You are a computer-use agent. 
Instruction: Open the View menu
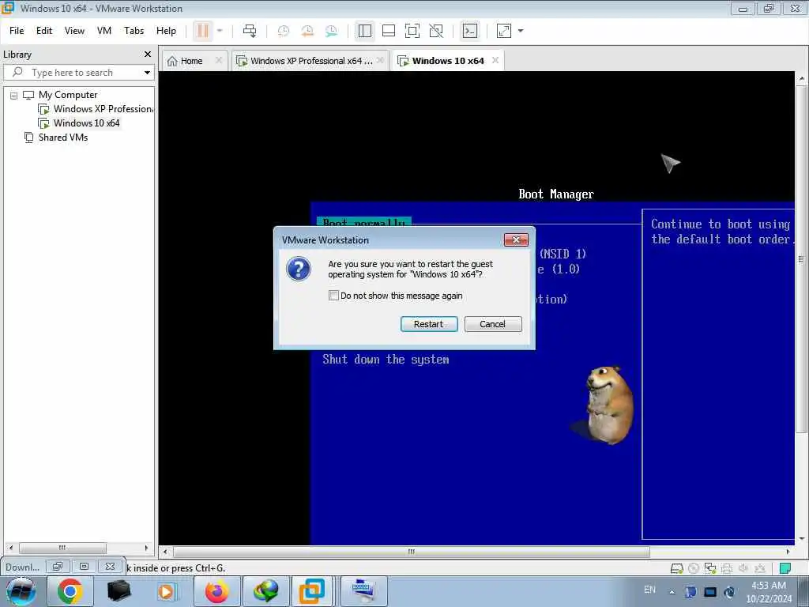tap(74, 31)
